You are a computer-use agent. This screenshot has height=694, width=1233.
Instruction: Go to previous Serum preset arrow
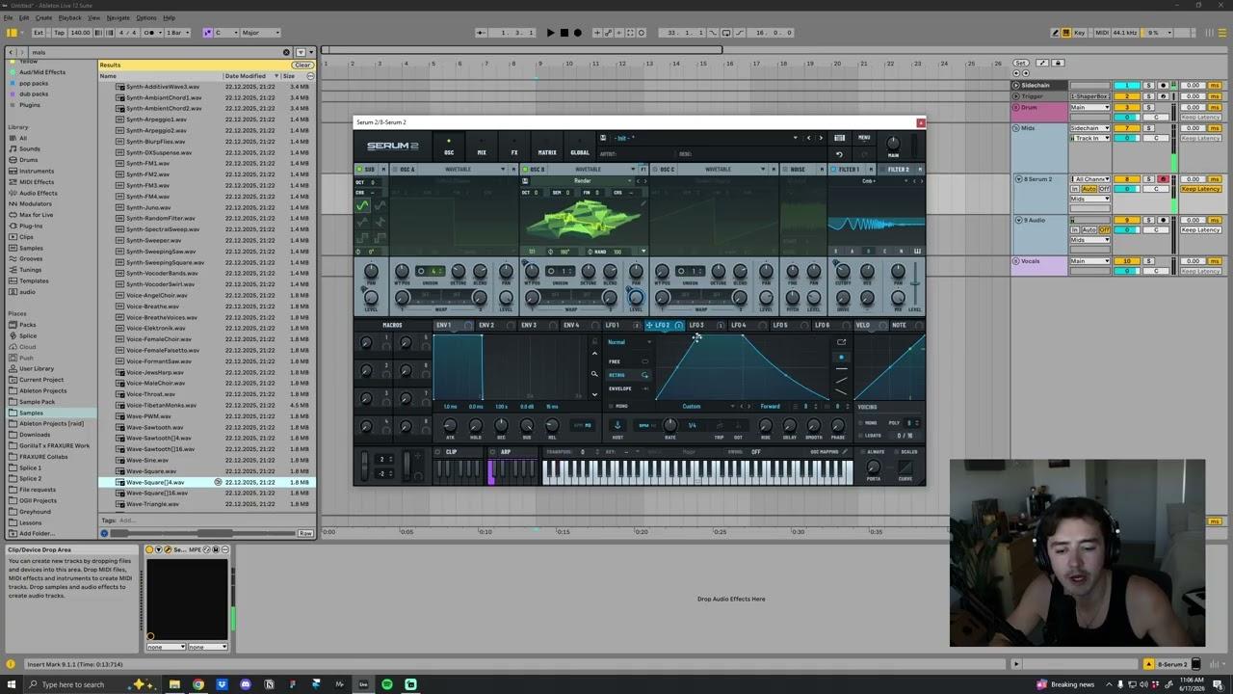809,138
